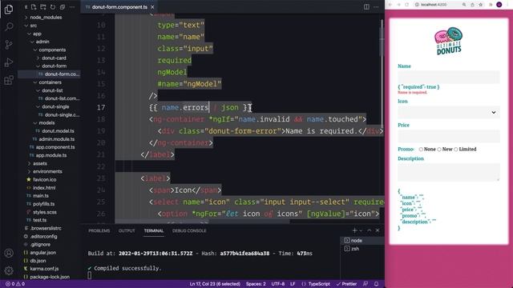
Task: Switch to the TERMINAL panel tab
Action: [154, 230]
